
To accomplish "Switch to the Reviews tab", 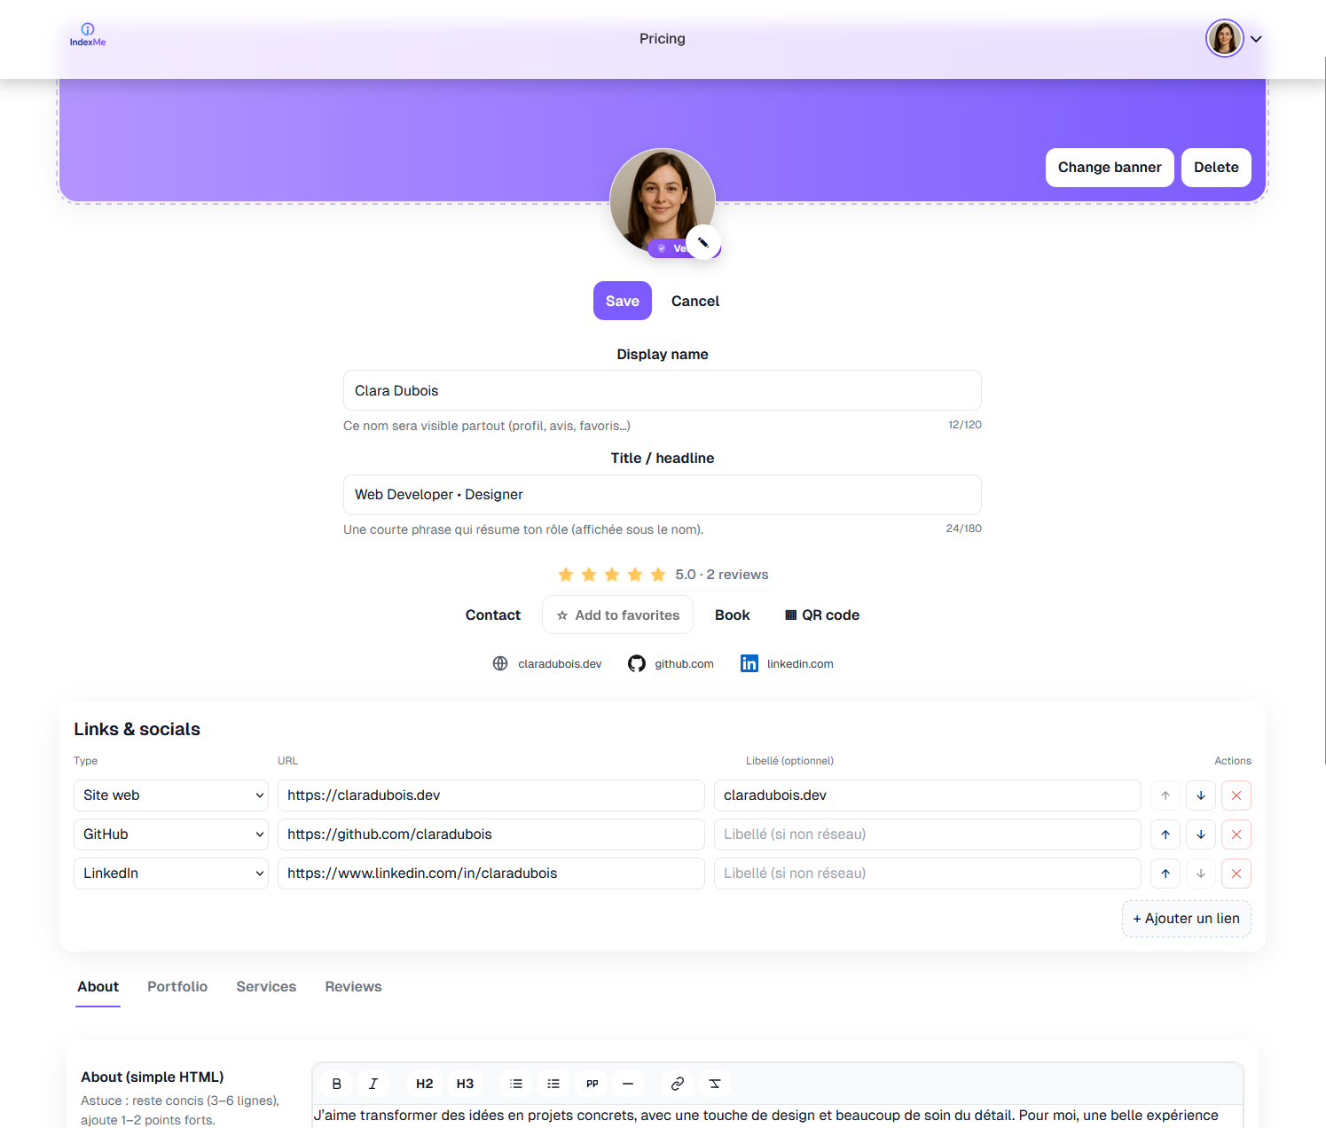I will (353, 986).
